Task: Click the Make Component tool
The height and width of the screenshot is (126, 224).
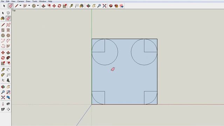Action: pos(8,13)
